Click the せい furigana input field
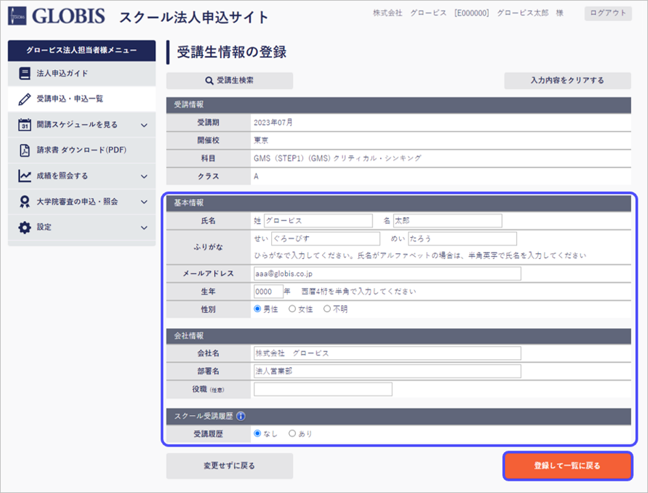 click(325, 239)
